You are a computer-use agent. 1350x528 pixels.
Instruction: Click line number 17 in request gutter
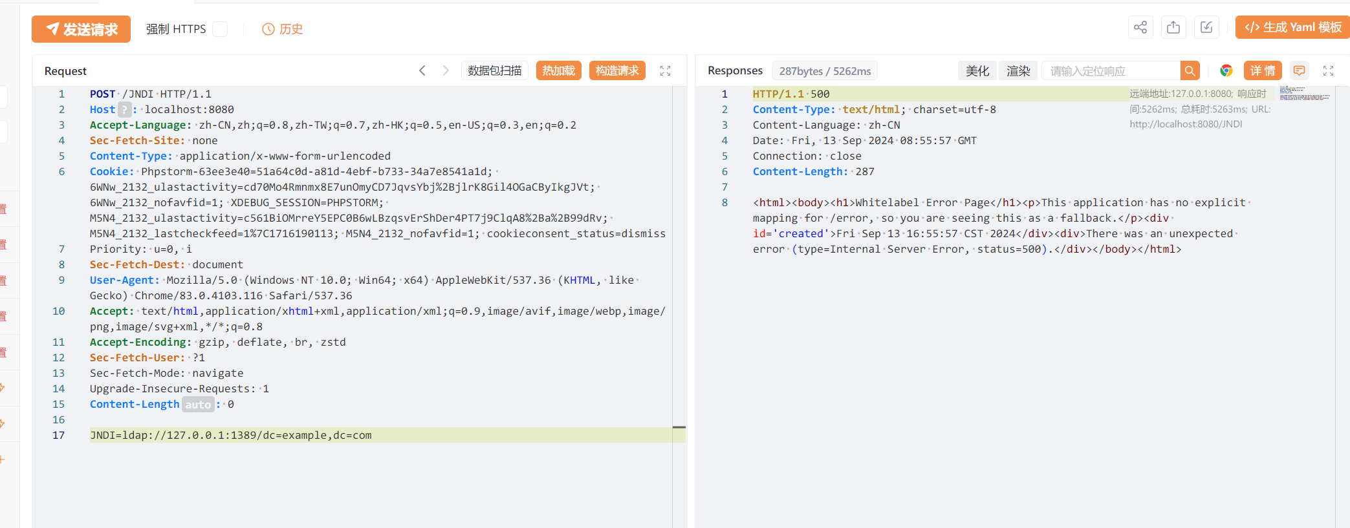[59, 435]
